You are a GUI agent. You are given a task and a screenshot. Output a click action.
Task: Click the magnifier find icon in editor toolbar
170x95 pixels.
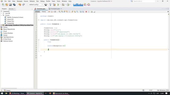(59, 12)
